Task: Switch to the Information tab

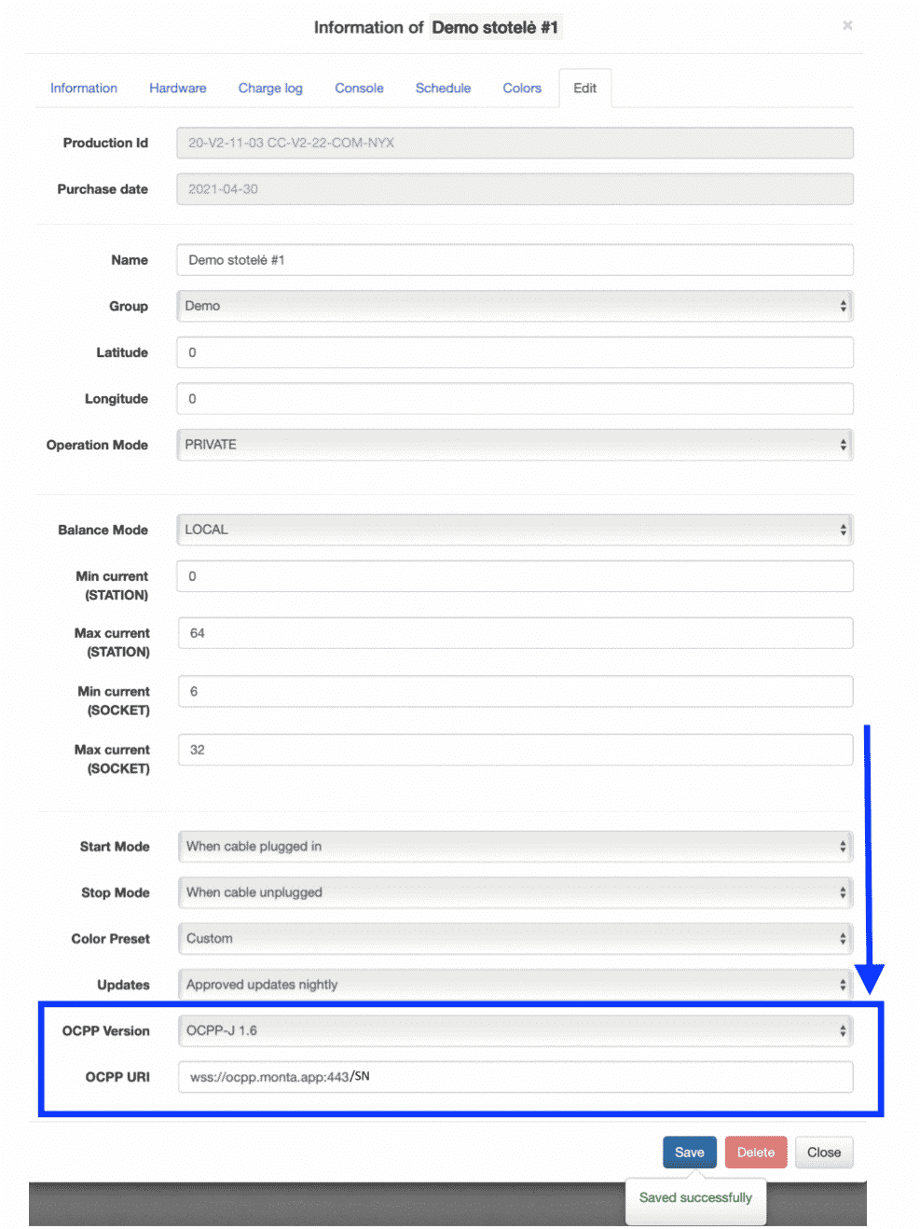Action: (x=84, y=88)
